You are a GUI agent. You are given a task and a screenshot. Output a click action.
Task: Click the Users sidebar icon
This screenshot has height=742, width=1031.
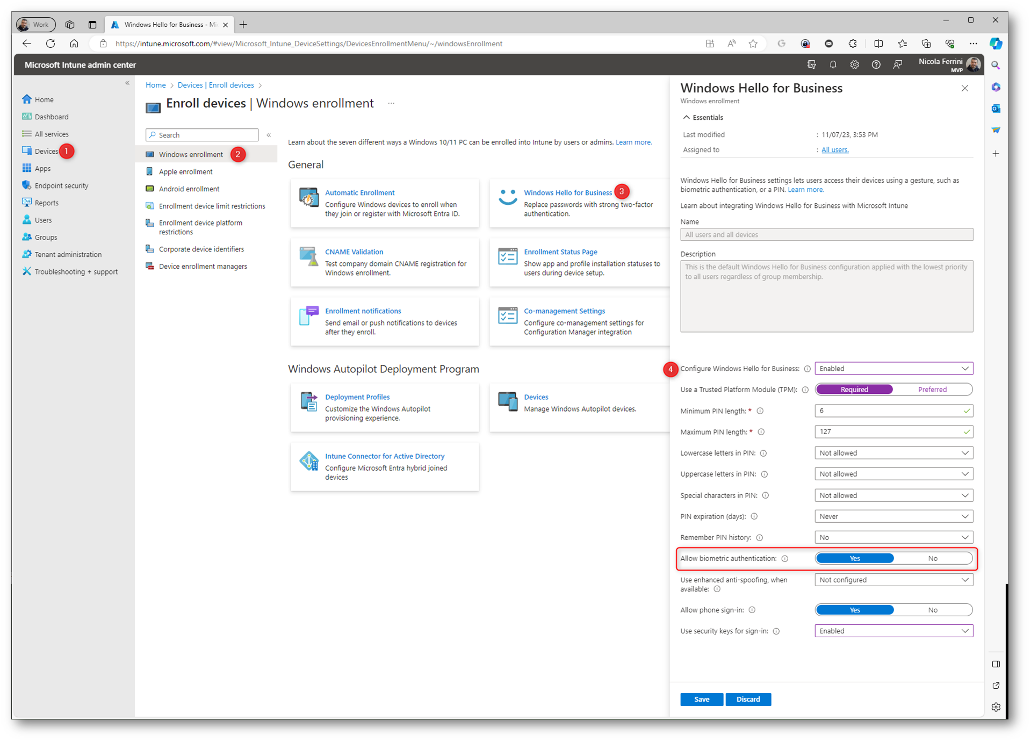pyautogui.click(x=26, y=220)
